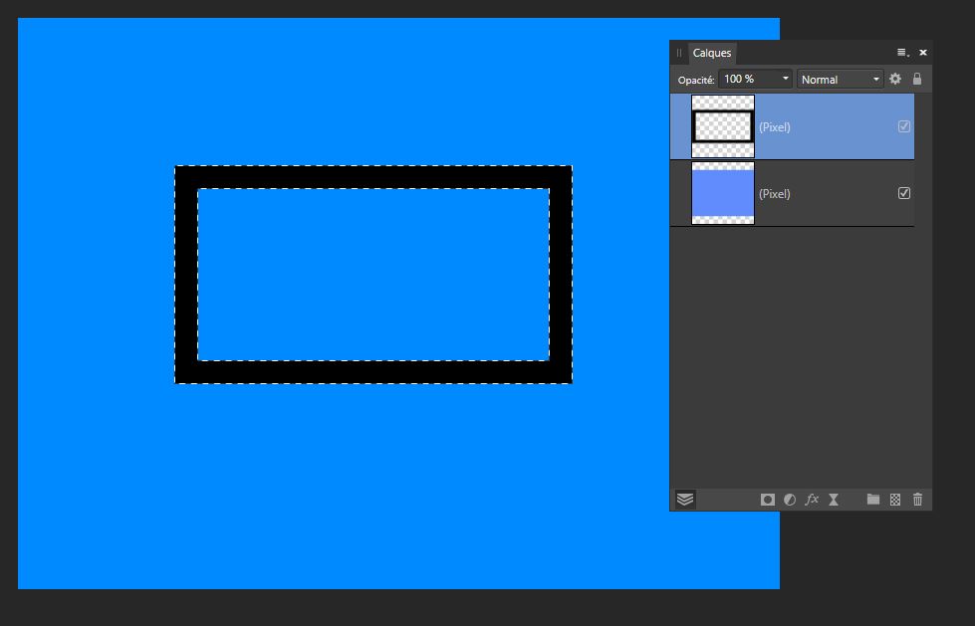Switch to the Calques tab

(712, 53)
